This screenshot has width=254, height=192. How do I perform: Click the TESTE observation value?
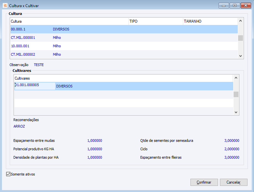click(x=39, y=65)
